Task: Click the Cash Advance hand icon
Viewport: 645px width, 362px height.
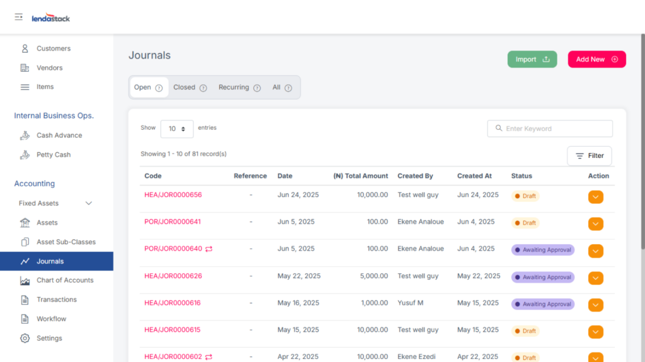Action: point(25,135)
